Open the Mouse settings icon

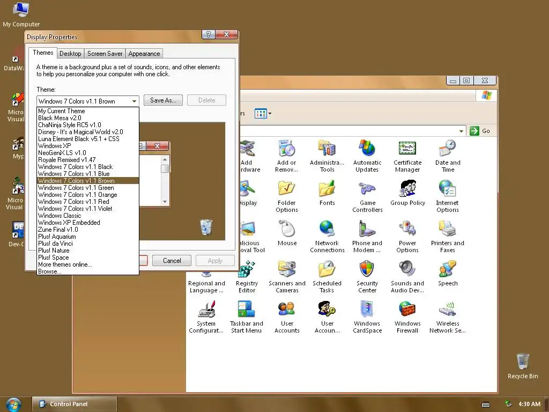click(287, 233)
